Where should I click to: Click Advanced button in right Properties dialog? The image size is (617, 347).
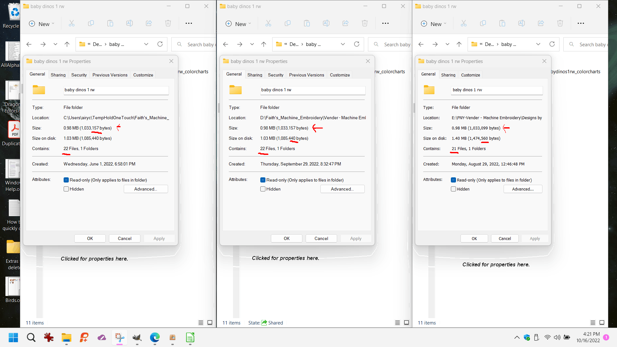[523, 189]
